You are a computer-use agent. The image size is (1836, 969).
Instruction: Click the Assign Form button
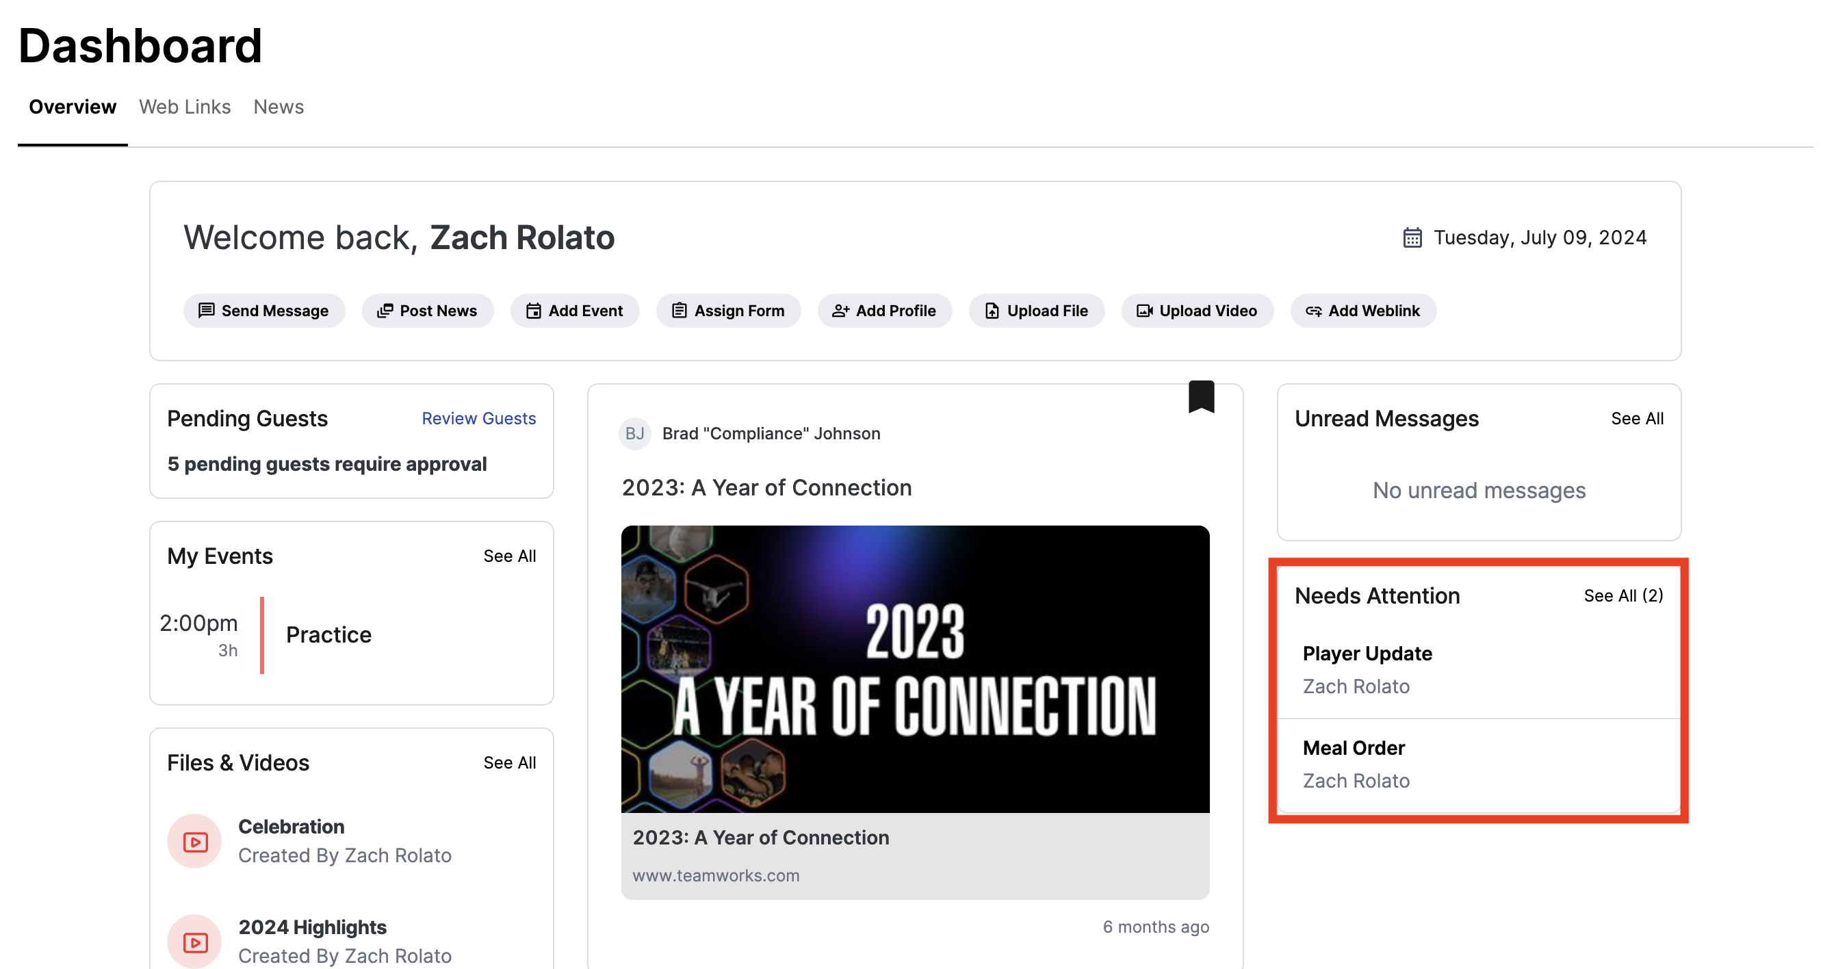728,311
